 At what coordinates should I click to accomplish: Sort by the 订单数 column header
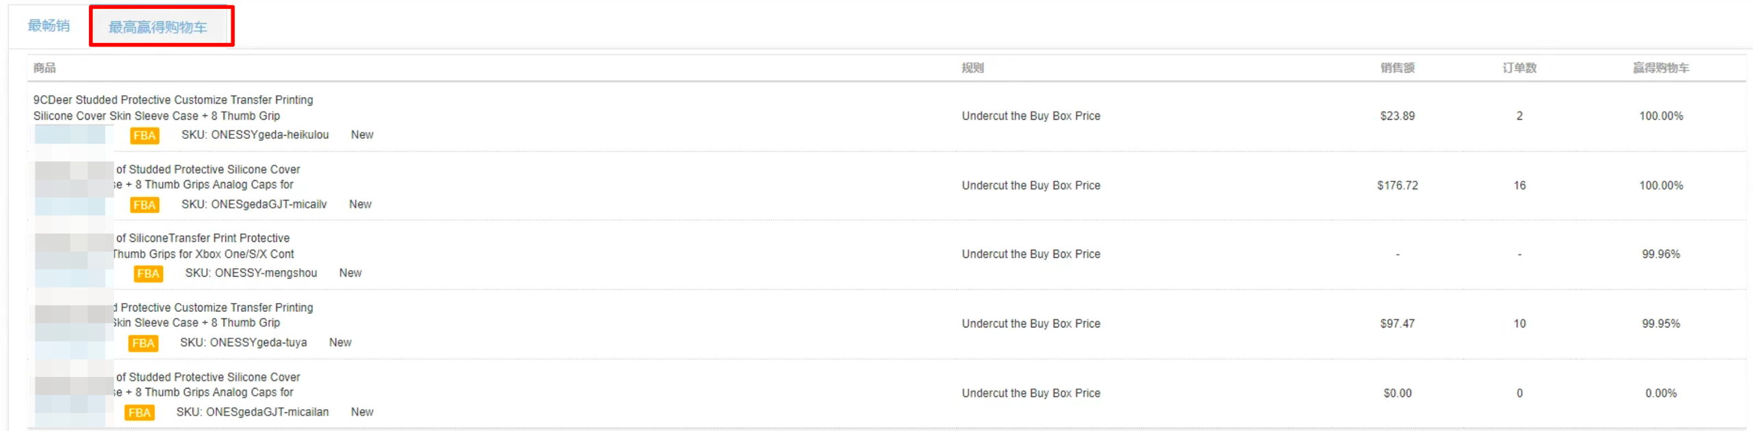(1519, 68)
